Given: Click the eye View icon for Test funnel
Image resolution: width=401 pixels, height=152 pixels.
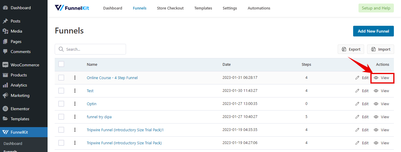Looking at the screenshot, I should pos(376,91).
